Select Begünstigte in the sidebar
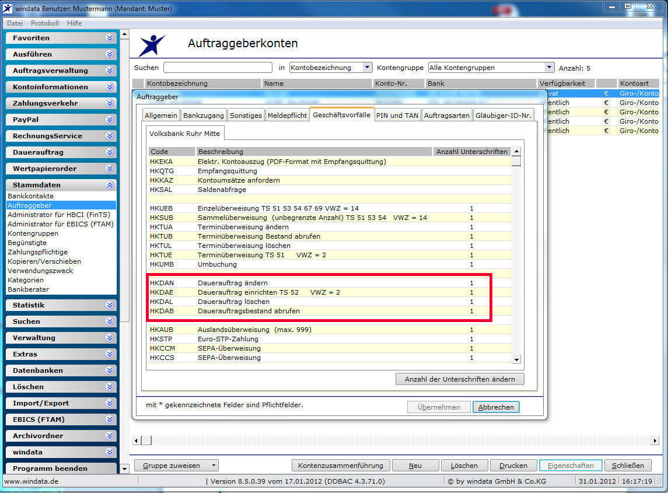 27,243
